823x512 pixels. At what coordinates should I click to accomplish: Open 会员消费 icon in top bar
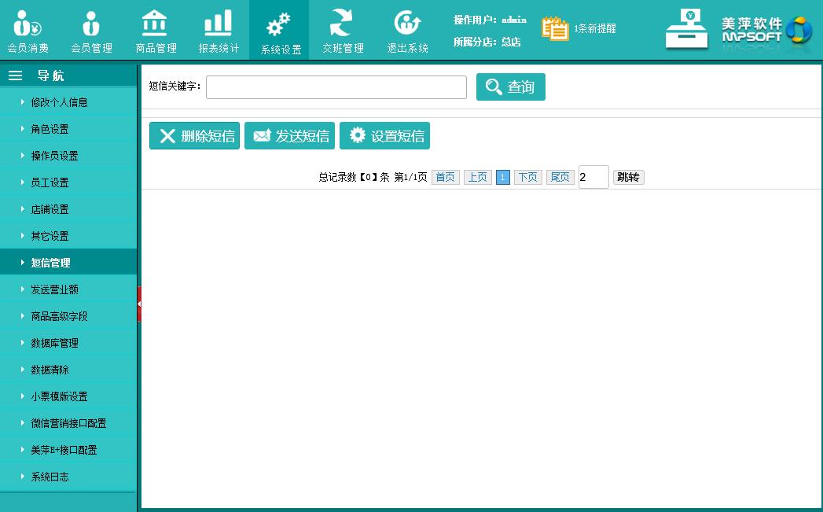click(28, 24)
